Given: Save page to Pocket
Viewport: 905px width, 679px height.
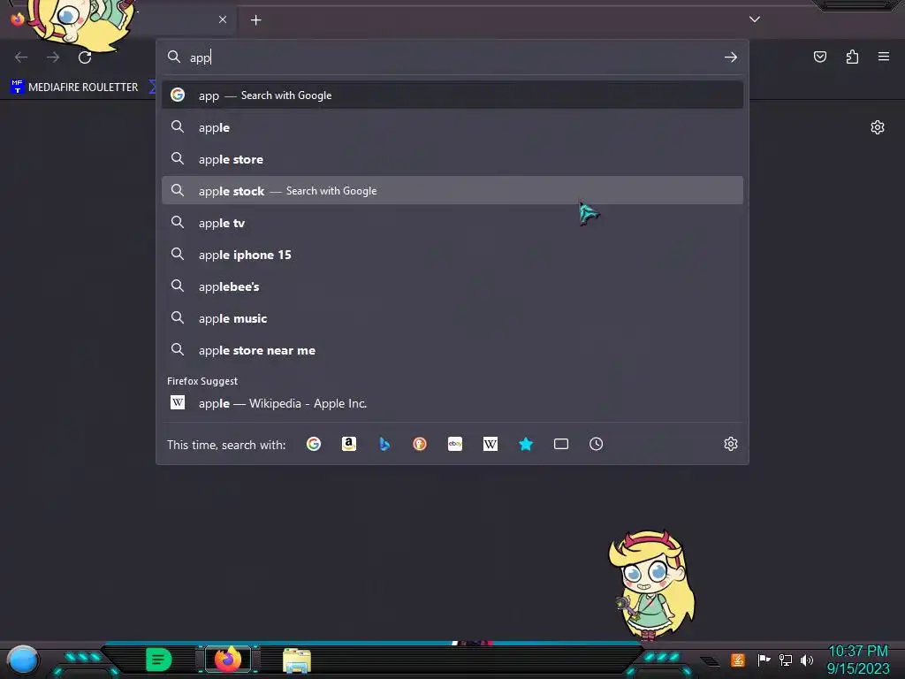Looking at the screenshot, I should (x=819, y=57).
